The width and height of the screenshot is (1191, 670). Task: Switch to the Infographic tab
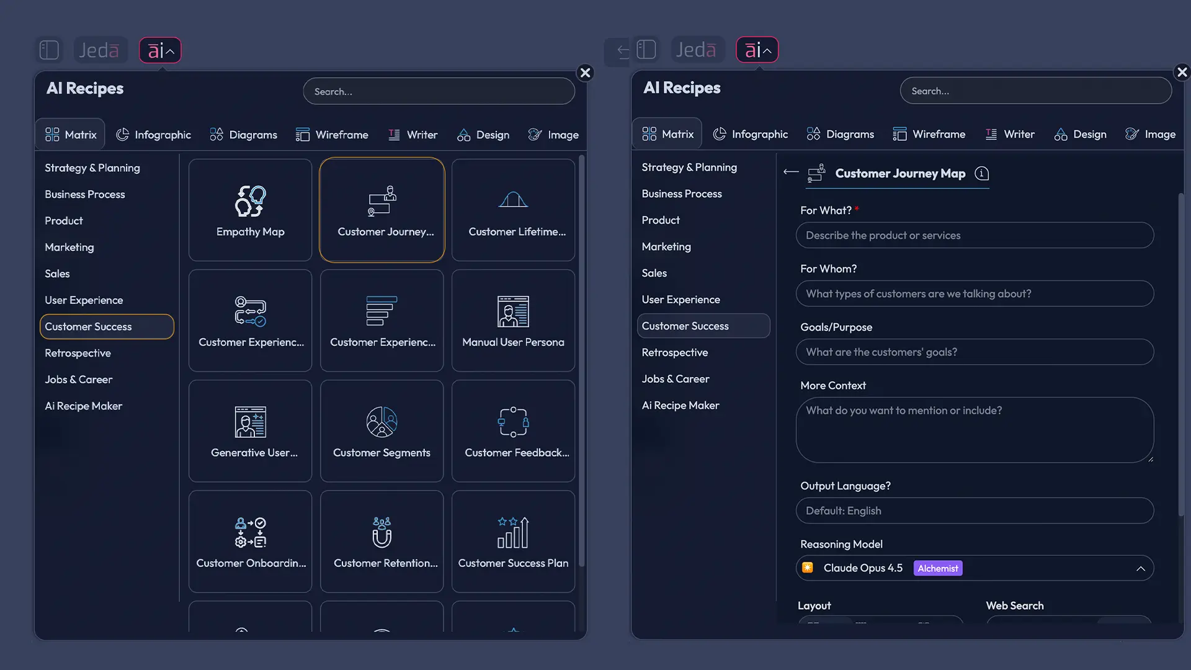coord(154,134)
